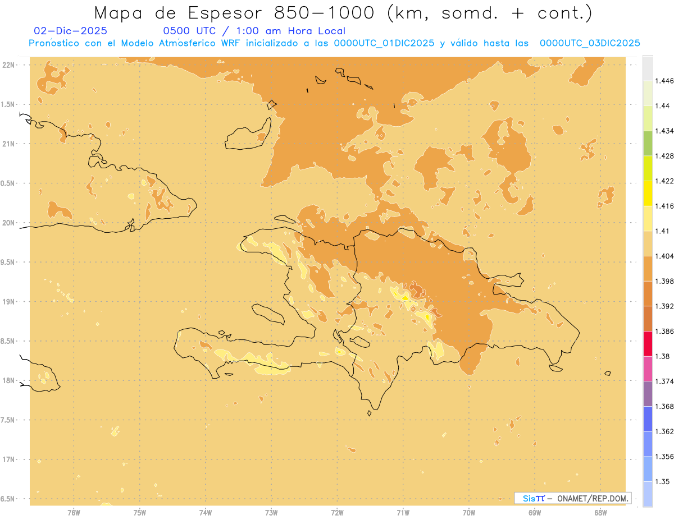
Task: Click the colorbar value '1.398'
Action: coord(664,281)
